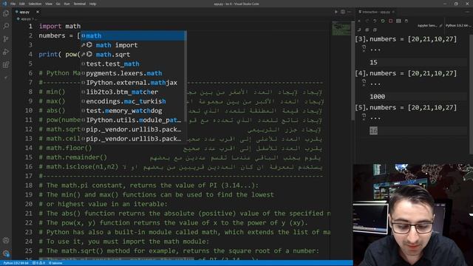Open the Accounts icon in activity bar
Viewport: 473px width, 266px height.
pos(6,240)
